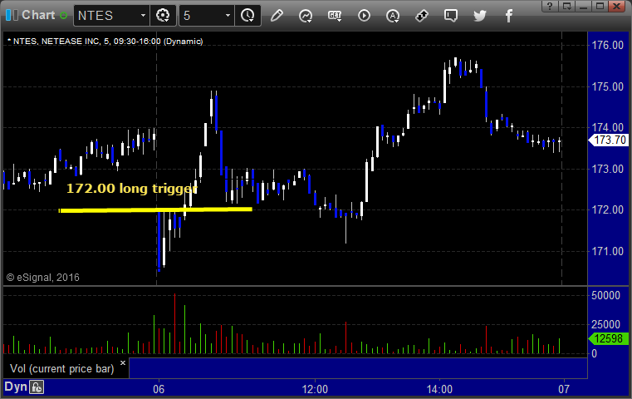Click the symbol link arrows icon

pyautogui.click(x=422, y=16)
